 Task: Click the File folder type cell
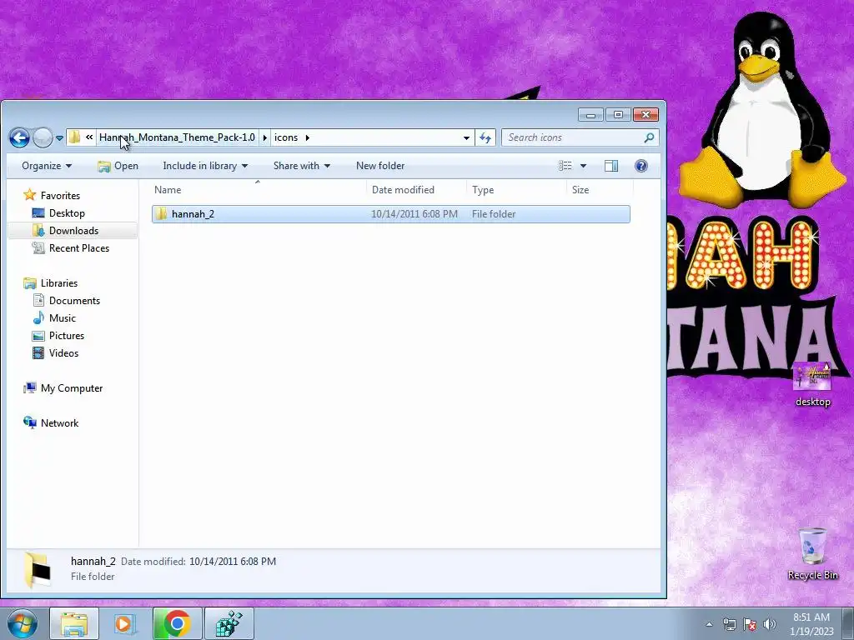[x=494, y=214]
